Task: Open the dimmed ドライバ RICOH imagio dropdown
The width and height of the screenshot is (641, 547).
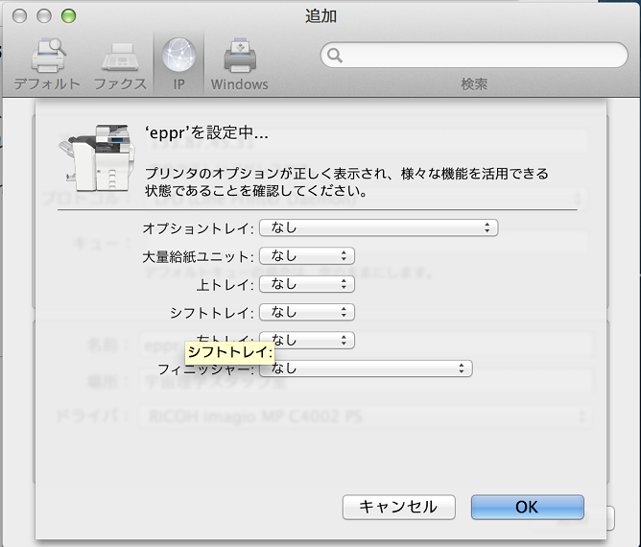Action: [365, 417]
